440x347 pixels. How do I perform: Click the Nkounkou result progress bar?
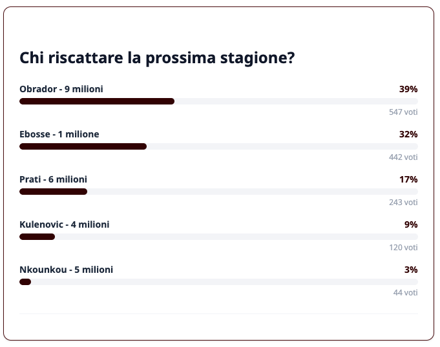218,282
